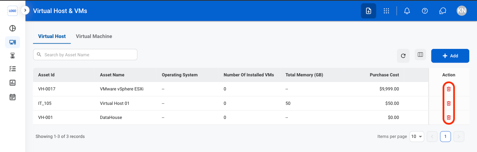This screenshot has height=152, width=477.
Task: Select the VH-0017 asset id cell
Action: [47, 89]
